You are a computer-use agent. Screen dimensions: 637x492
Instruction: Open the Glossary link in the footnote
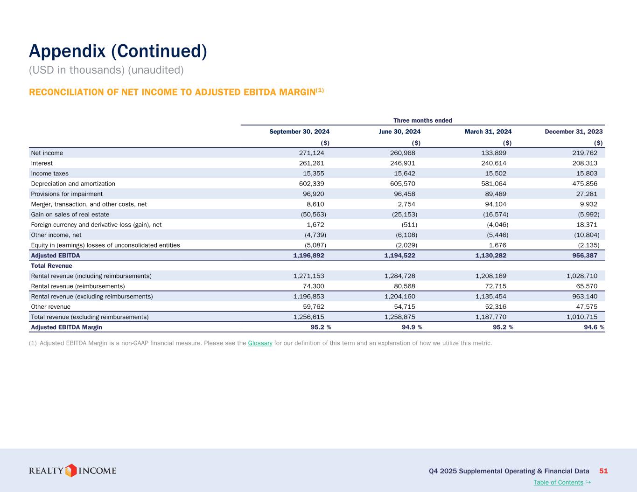(260, 344)
